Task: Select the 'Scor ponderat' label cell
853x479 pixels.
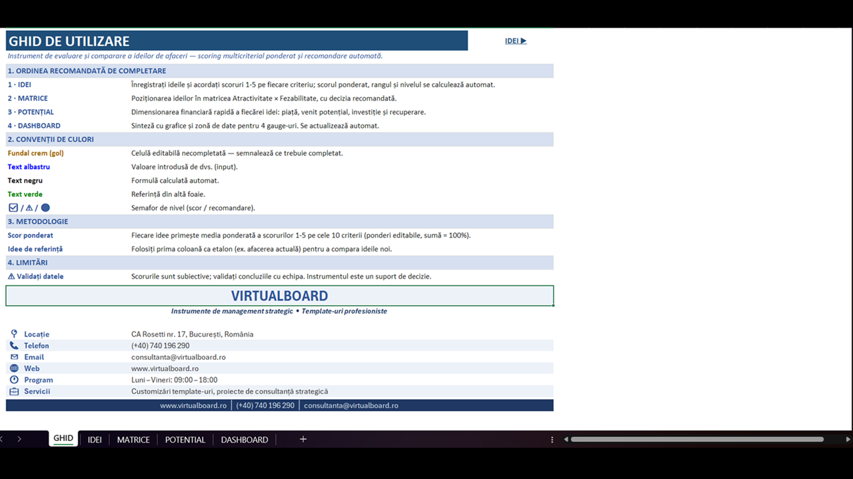Action: [x=30, y=235]
